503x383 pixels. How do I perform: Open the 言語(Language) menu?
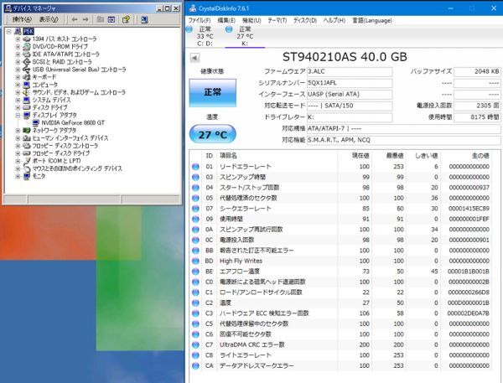(372, 20)
